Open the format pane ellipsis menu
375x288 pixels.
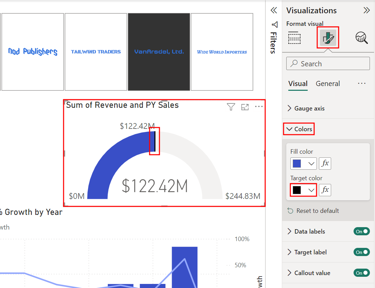tap(362, 84)
